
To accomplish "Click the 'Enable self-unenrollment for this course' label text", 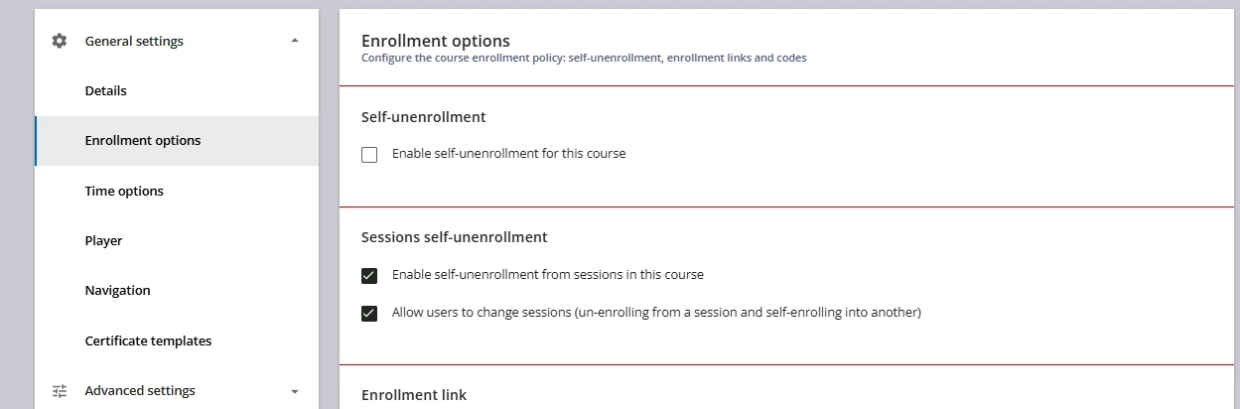I will click(508, 154).
